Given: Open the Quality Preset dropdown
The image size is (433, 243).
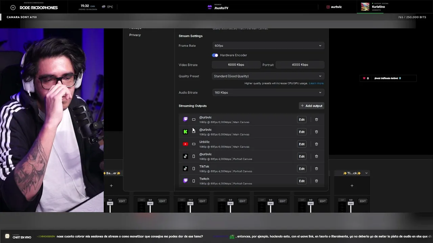Looking at the screenshot, I should pos(268,76).
